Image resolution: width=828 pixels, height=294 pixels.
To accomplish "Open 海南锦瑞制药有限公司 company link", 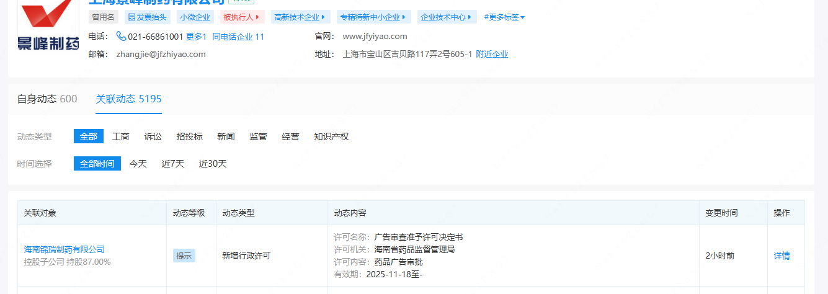I will coord(65,249).
